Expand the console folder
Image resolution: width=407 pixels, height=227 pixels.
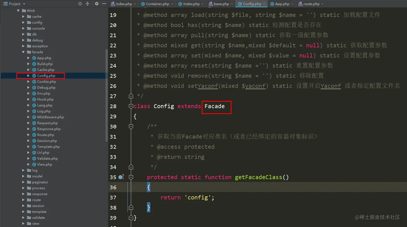(x=23, y=28)
